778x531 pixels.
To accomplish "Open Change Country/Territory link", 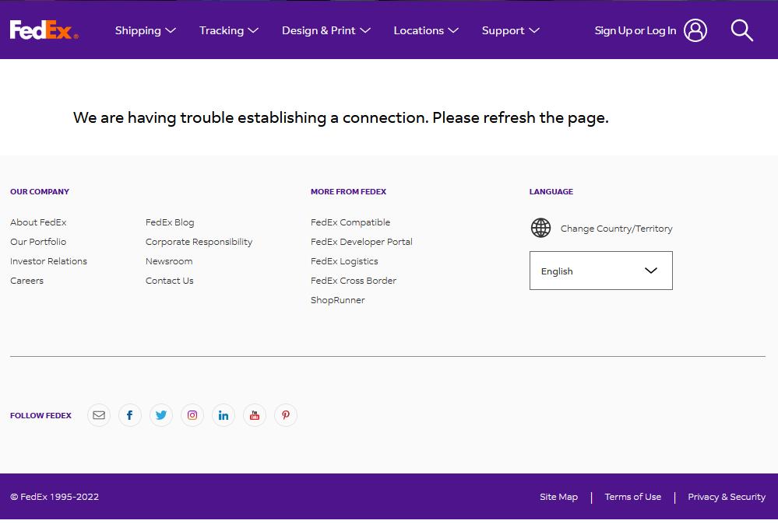I will coord(616,229).
